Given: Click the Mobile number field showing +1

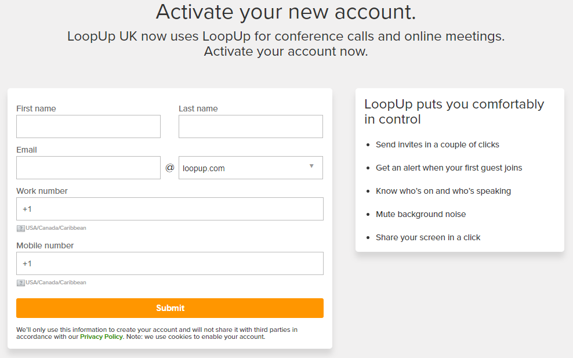Looking at the screenshot, I should (170, 263).
